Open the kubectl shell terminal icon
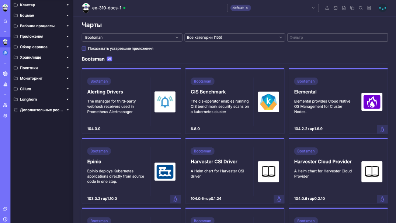Viewport: 396px width, 223px height. 336,8
